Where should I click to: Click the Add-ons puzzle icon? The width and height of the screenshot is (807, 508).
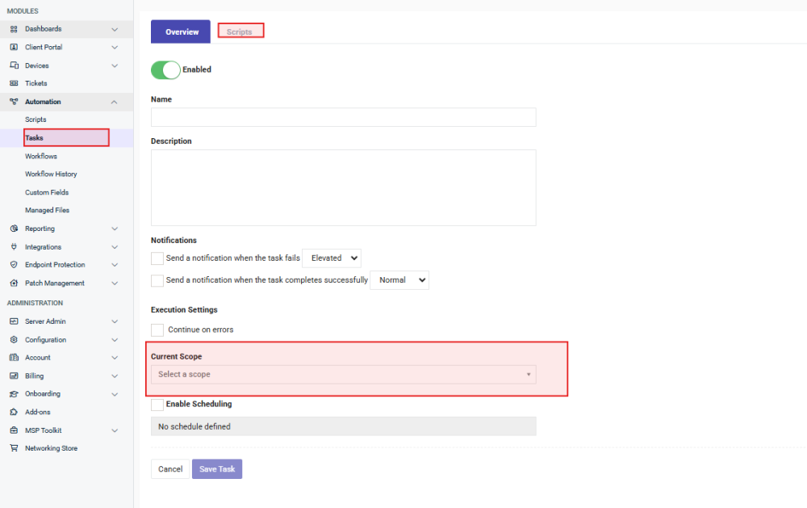pyautogui.click(x=14, y=412)
